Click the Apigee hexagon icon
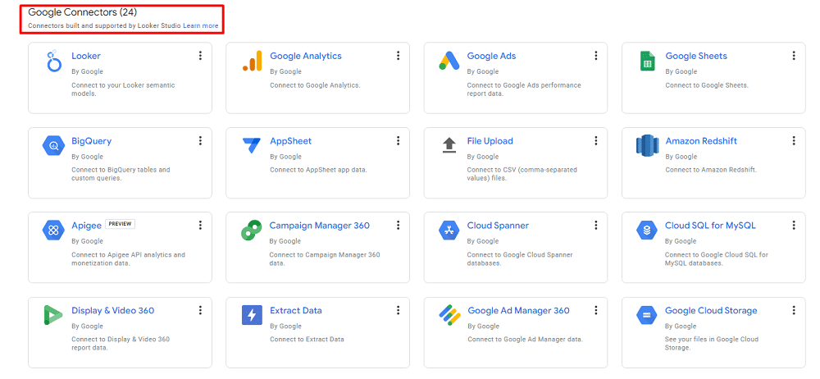This screenshot has height=379, width=820. (x=52, y=230)
